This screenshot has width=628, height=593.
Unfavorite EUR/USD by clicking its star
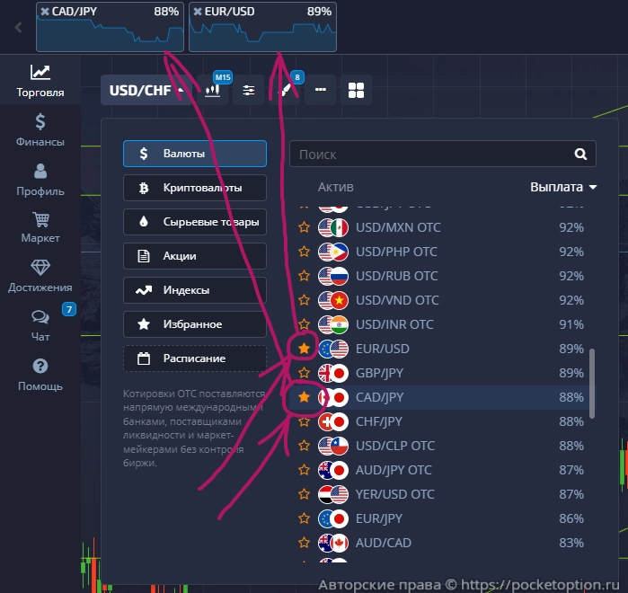[x=304, y=348]
